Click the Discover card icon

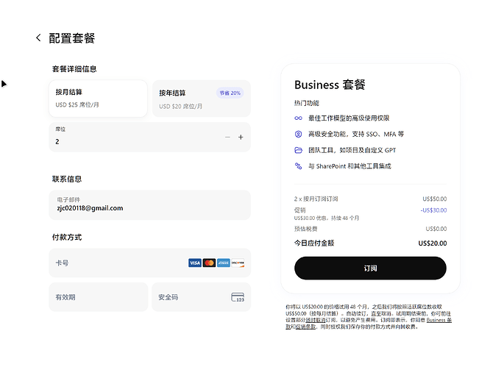pos(238,263)
